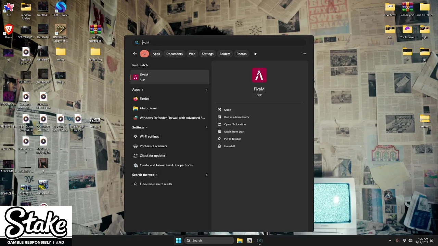Switch to the Photos filter tab
The width and height of the screenshot is (438, 246).
(242, 54)
